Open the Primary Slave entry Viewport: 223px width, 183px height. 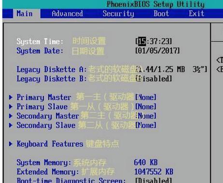coord(42,107)
